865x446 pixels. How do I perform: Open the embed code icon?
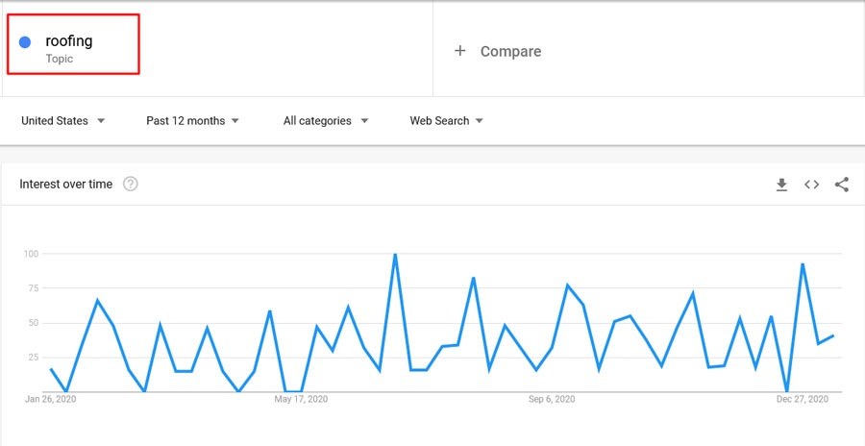pyautogui.click(x=811, y=185)
